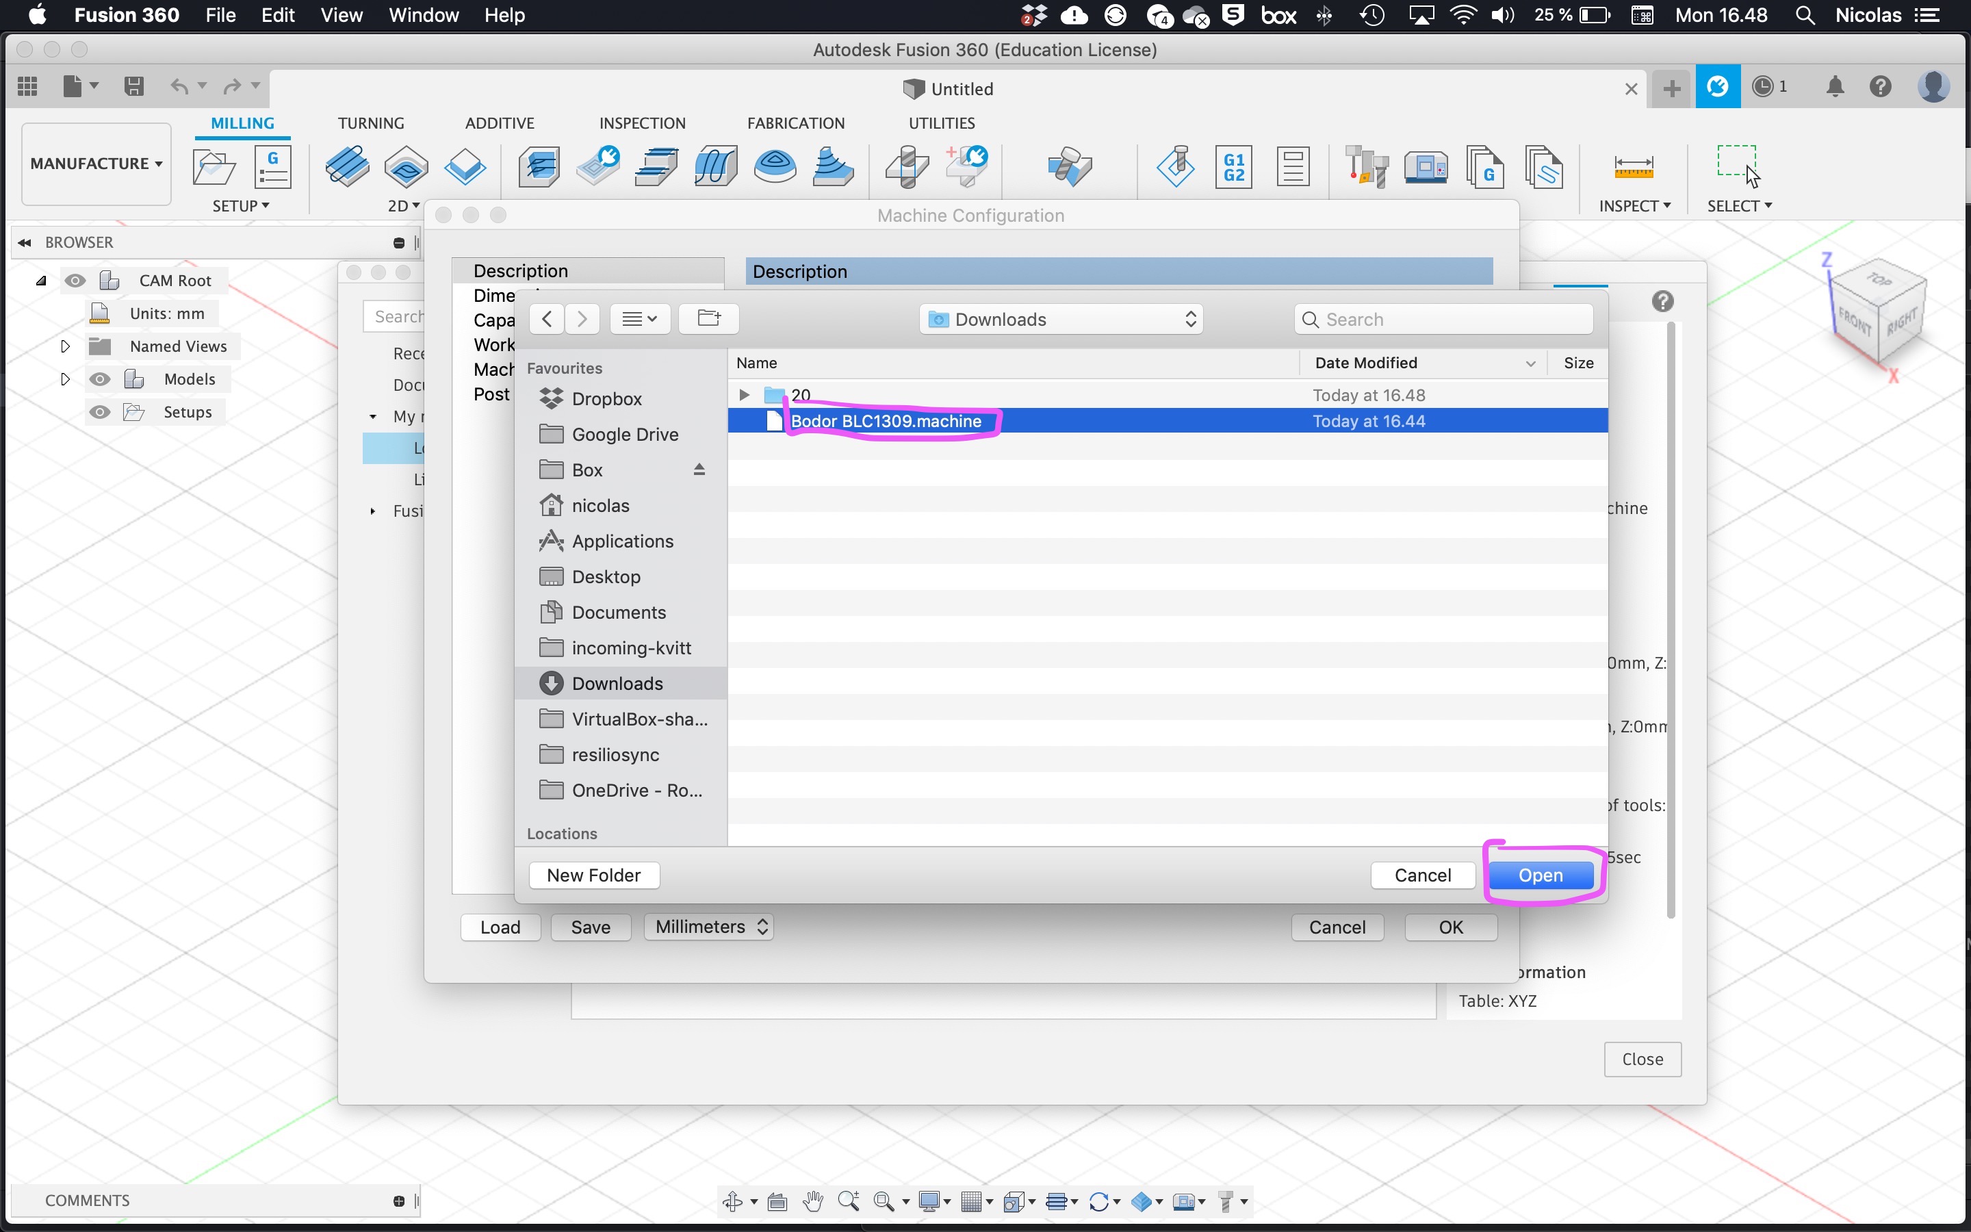Click the Measure ruler icon under Inspect
The image size is (1971, 1232).
[1633, 167]
